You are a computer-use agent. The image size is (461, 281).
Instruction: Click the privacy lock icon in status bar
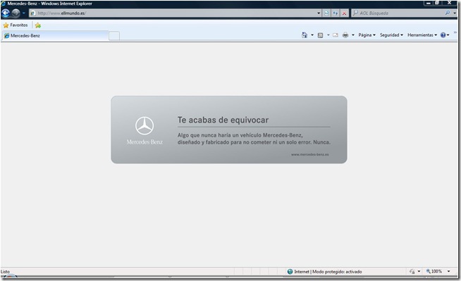412,272
